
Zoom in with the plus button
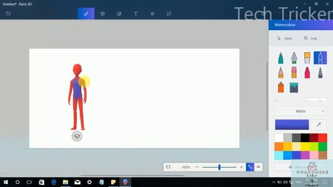click(241, 167)
